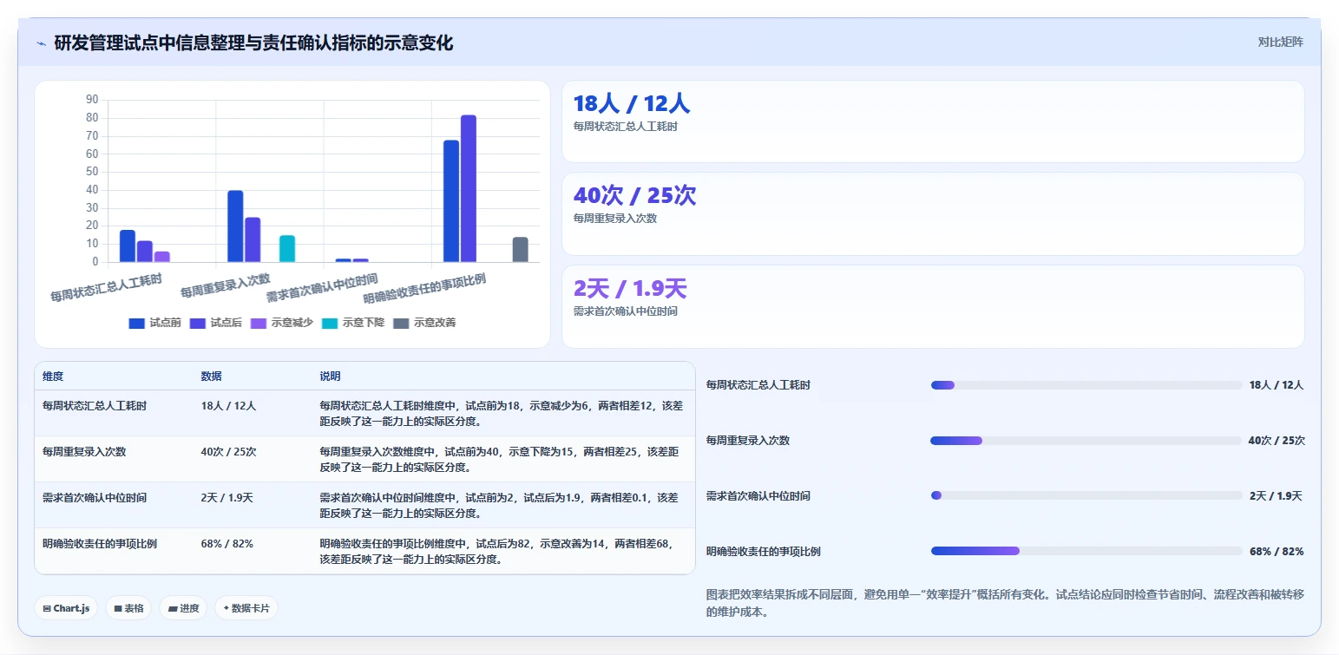Click the 每周重复录入次数 progress bar
Image resolution: width=1339 pixels, height=655 pixels.
1086,441
